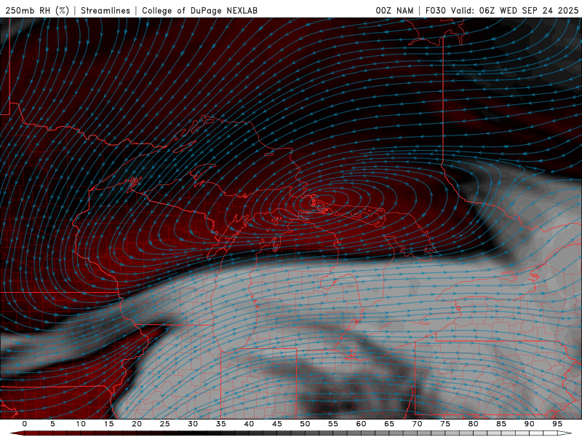Click the 55 value on the color scale
Screen dimensions: 582x437
333,424
